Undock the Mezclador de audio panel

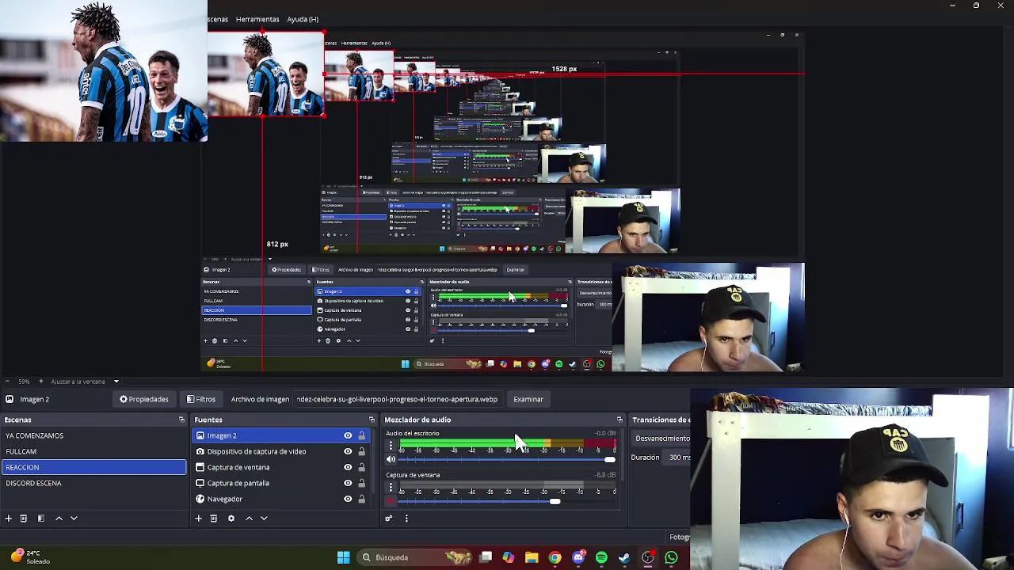619,420
